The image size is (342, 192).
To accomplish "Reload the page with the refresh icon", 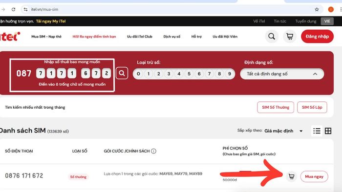I will tap(13, 9).
